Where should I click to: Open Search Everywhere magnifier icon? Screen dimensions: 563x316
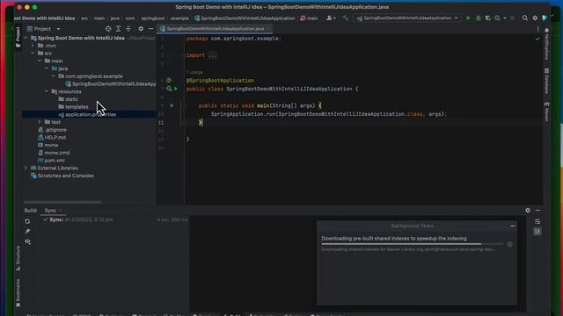click(525, 18)
